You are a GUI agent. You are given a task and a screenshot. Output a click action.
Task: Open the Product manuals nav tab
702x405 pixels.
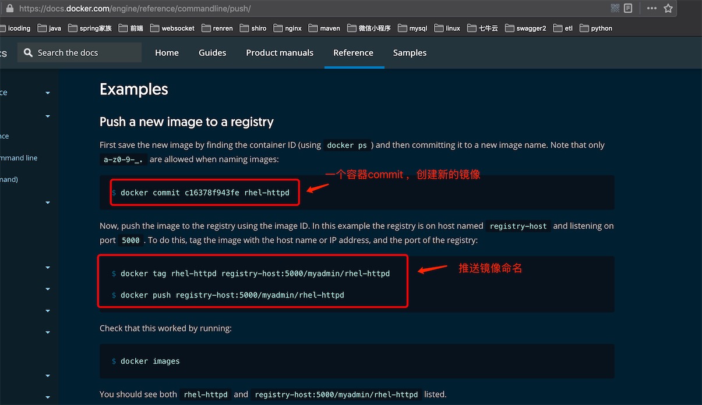[x=280, y=53]
